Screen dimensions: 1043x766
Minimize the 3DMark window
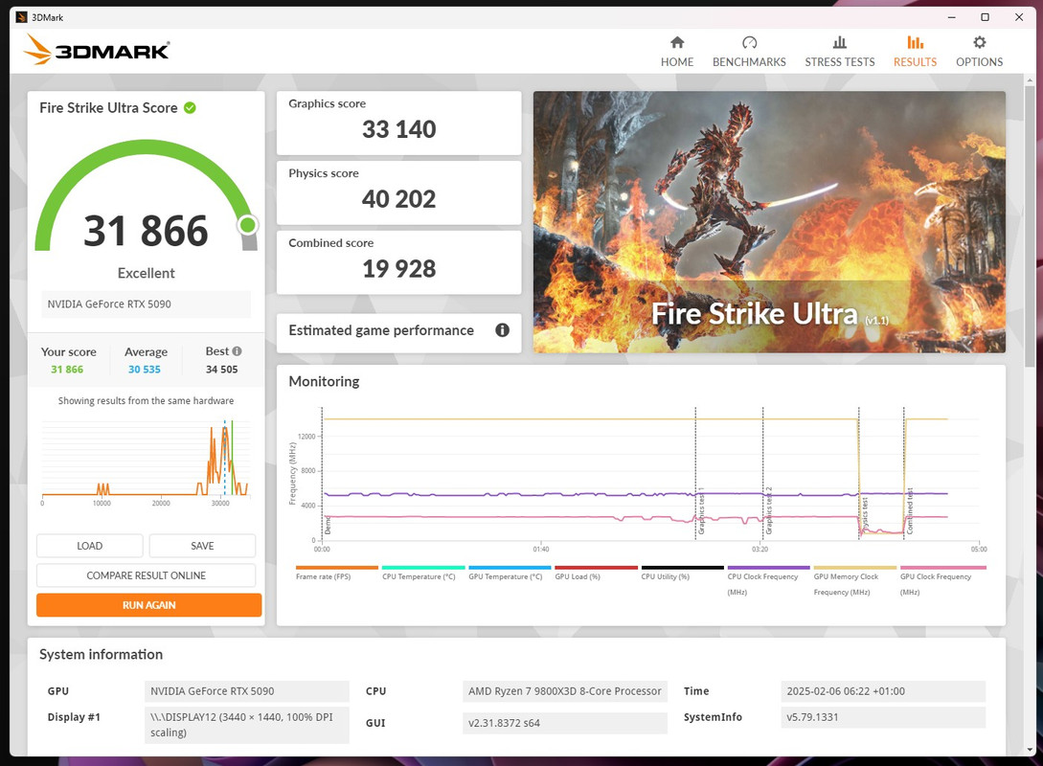[x=952, y=17]
